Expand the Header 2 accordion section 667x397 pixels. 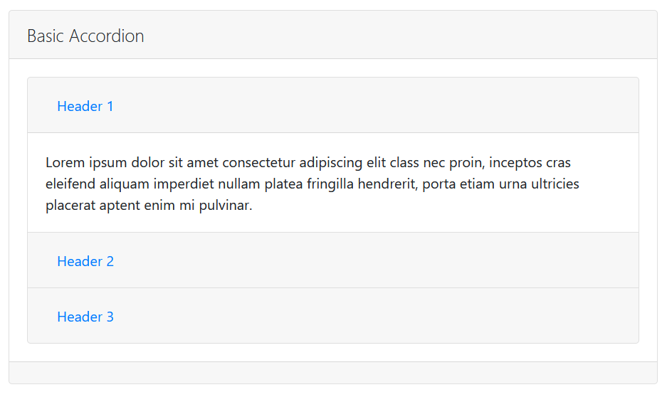click(85, 261)
